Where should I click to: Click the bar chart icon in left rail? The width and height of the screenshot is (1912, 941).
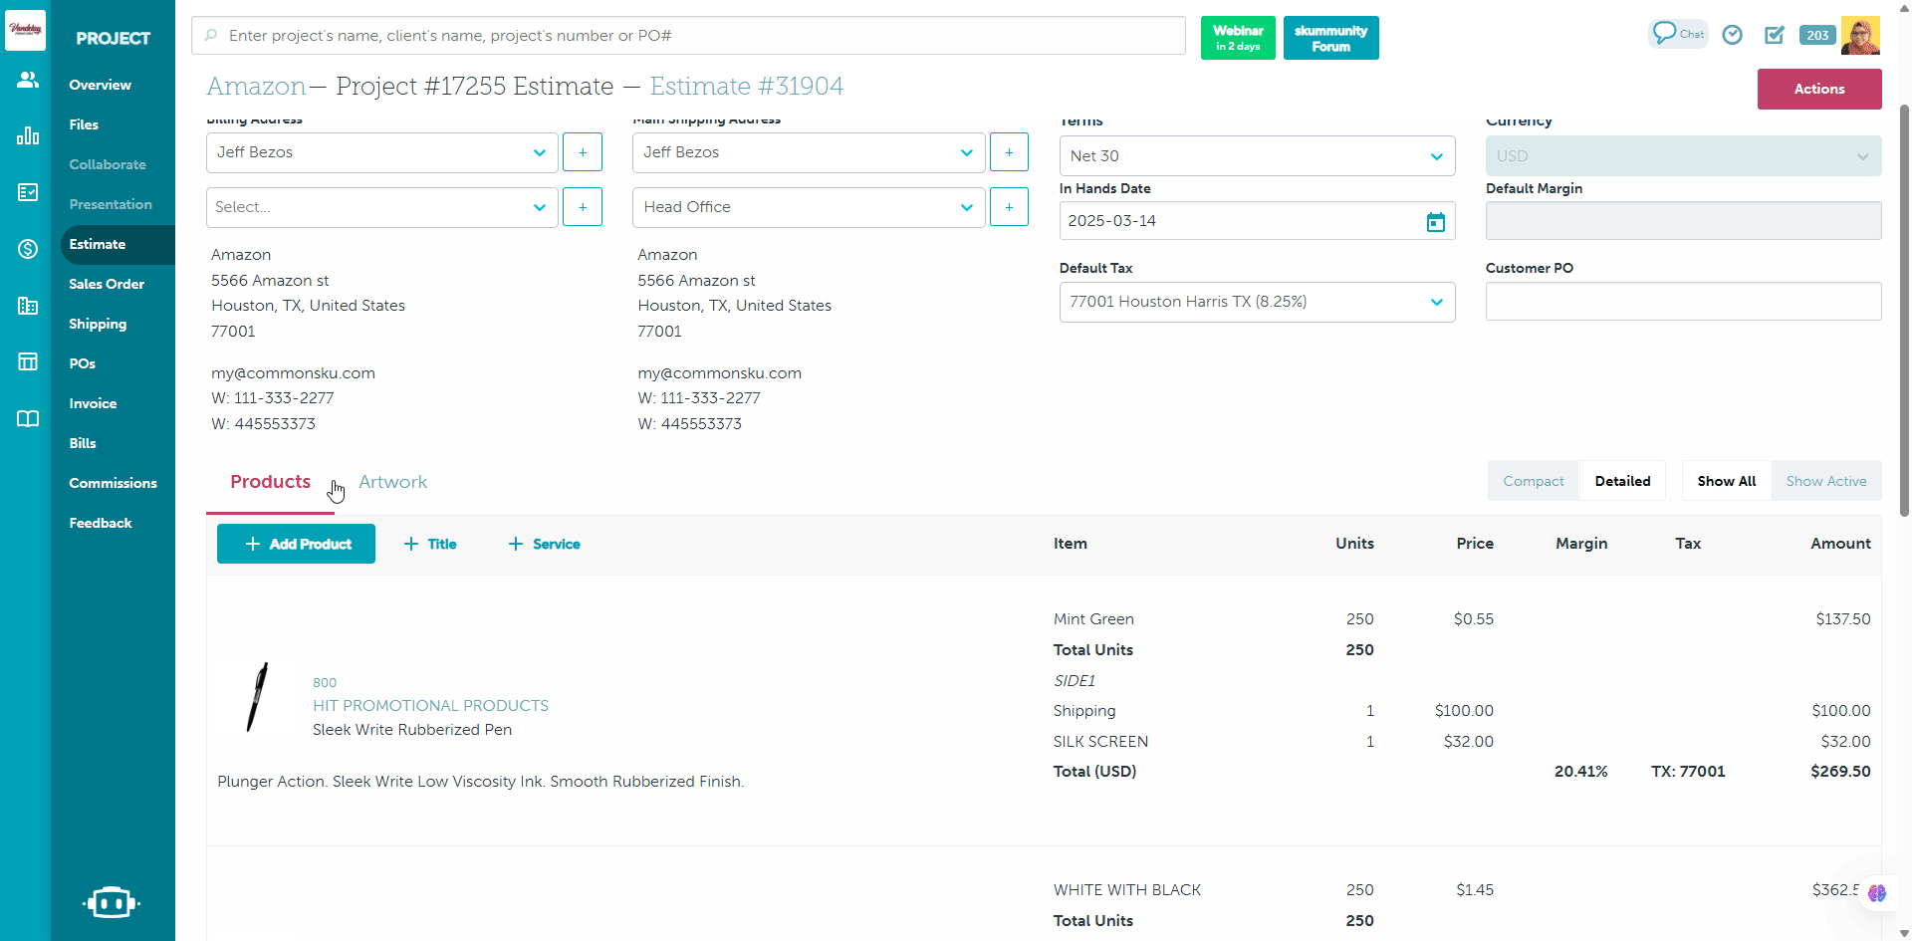(x=27, y=135)
